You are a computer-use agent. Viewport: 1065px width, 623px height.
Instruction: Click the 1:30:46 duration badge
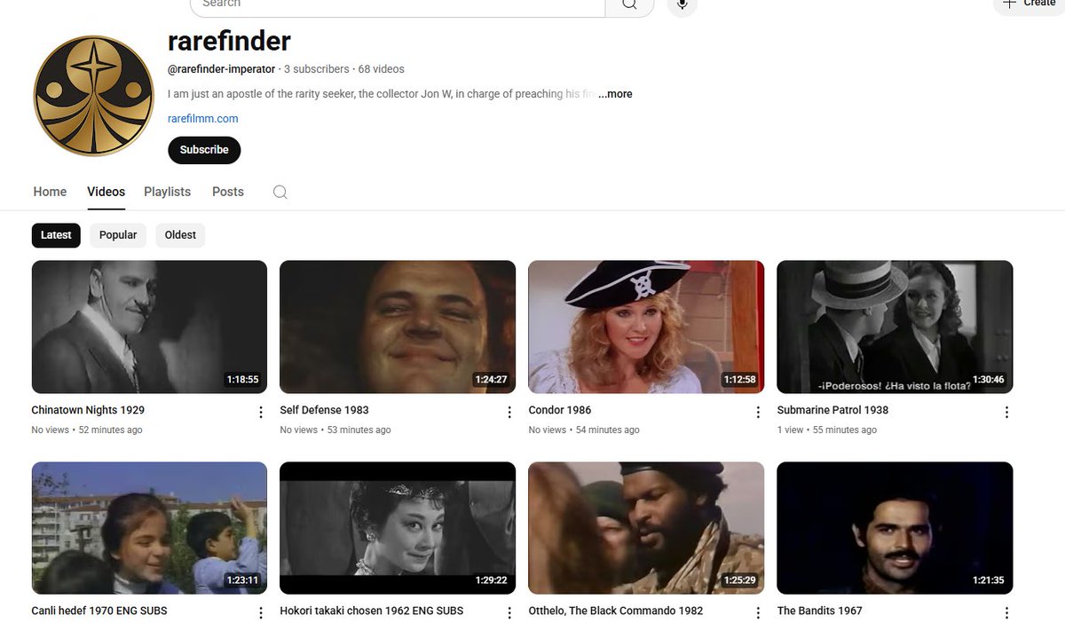988,380
